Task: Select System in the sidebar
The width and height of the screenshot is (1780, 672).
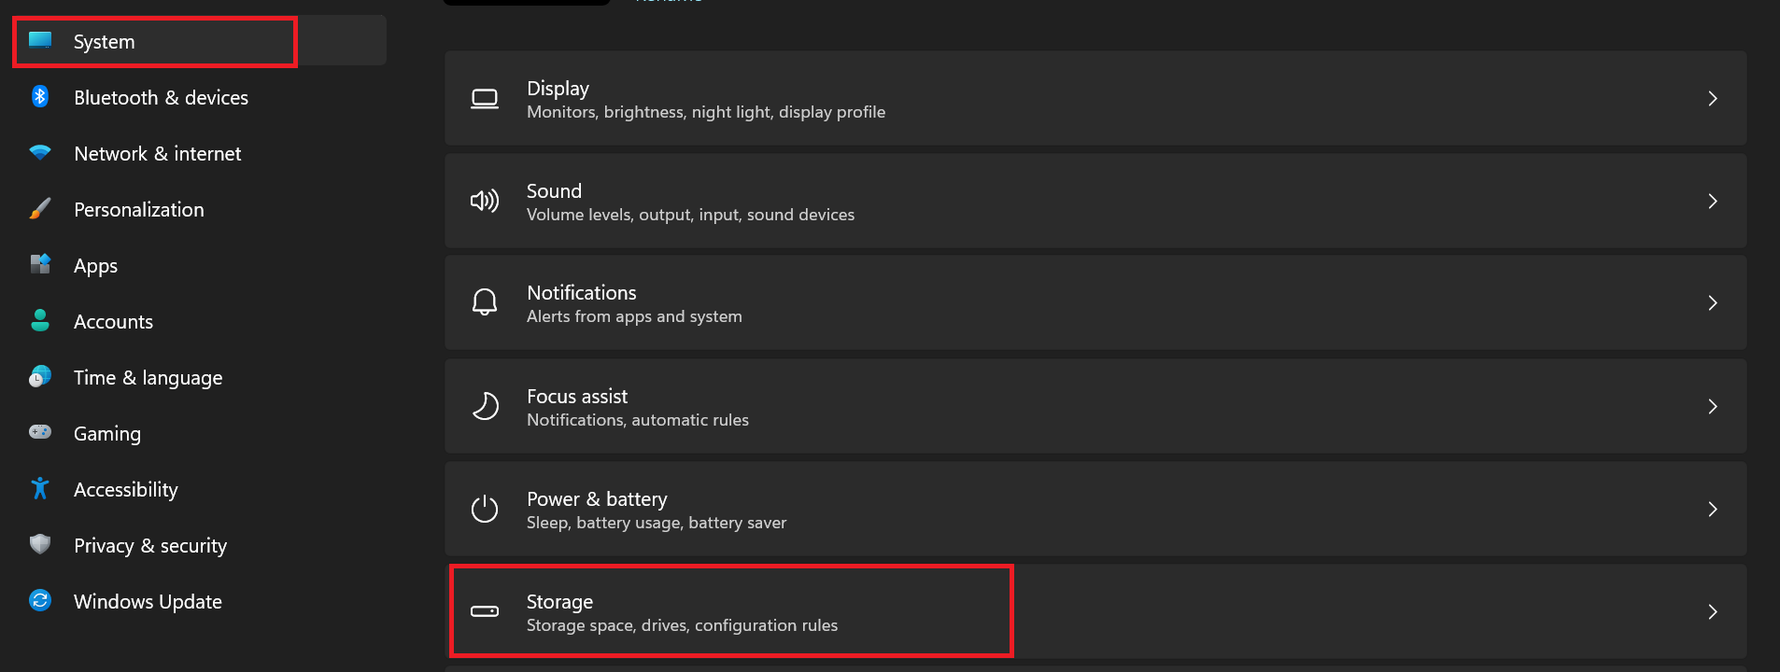Action: tap(200, 41)
